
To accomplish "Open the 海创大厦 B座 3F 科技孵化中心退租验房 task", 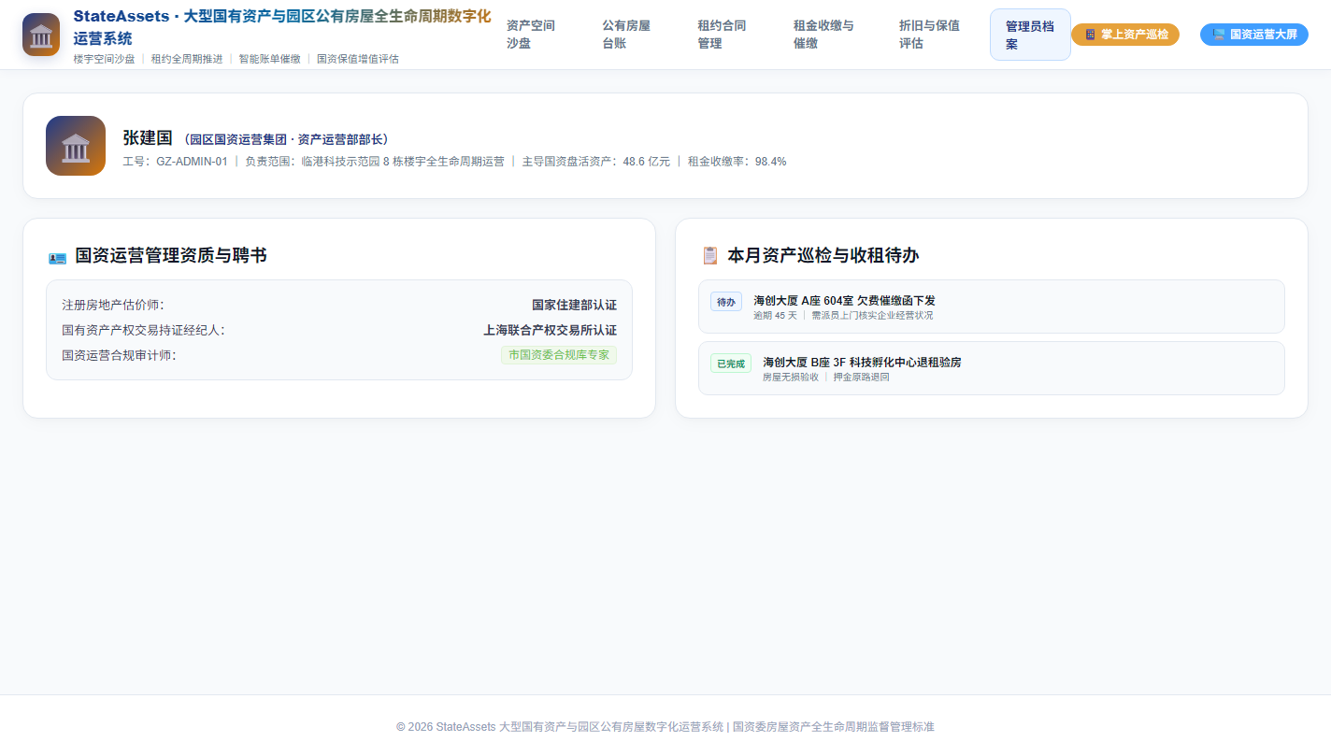I will click(992, 368).
